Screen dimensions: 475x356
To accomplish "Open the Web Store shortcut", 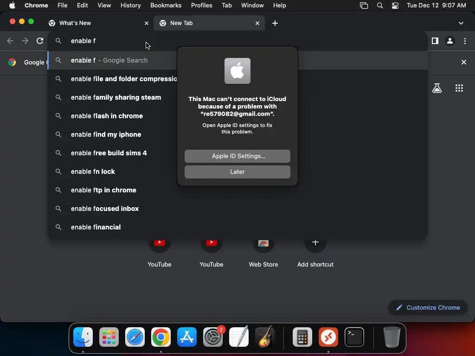I will [x=263, y=253].
